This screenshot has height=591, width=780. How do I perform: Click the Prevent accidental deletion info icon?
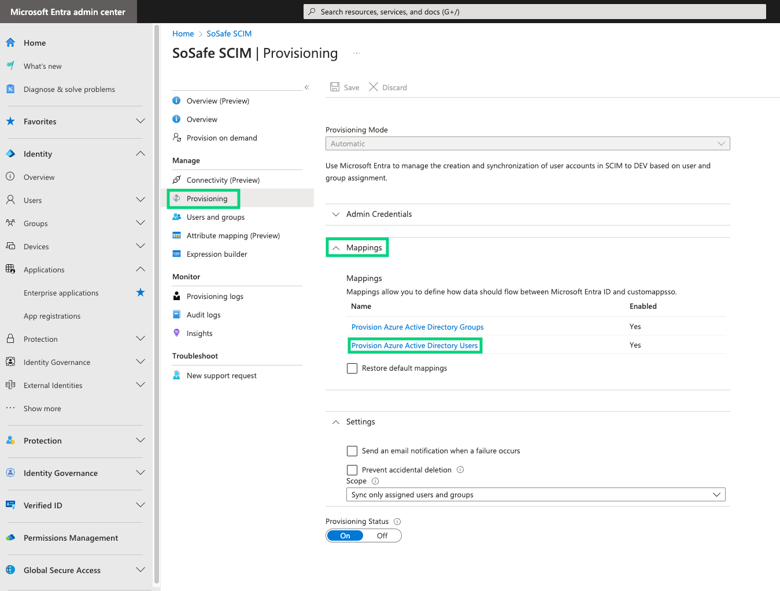point(460,470)
